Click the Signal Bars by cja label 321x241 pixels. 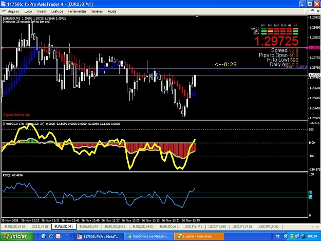point(16,115)
